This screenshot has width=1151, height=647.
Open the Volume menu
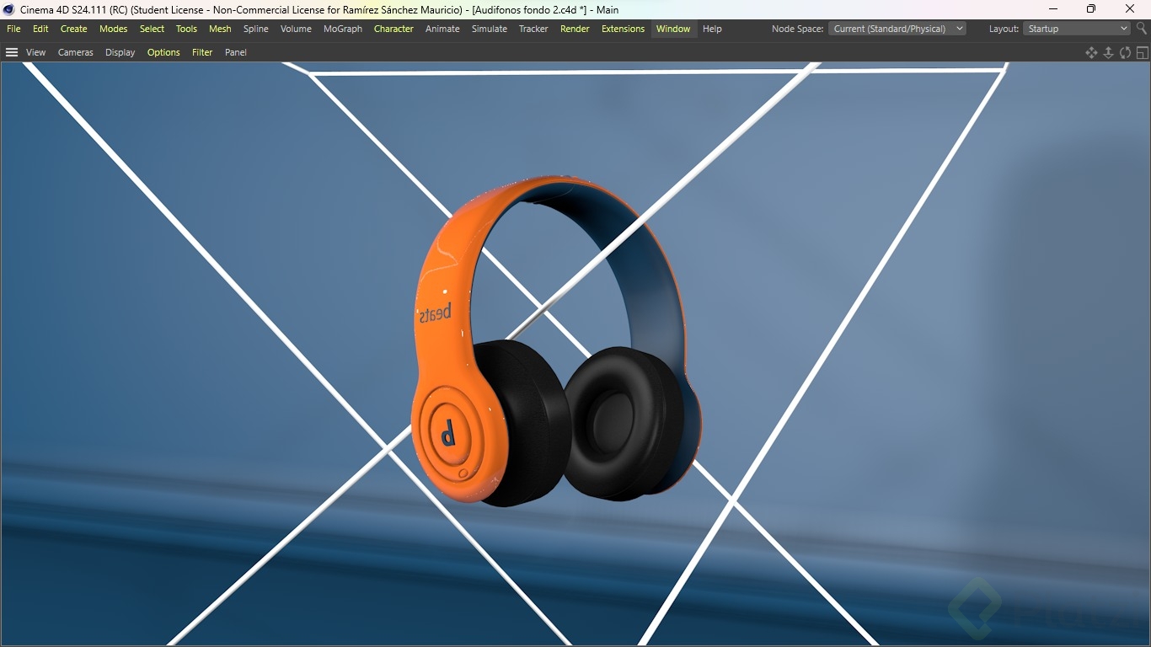click(x=296, y=29)
